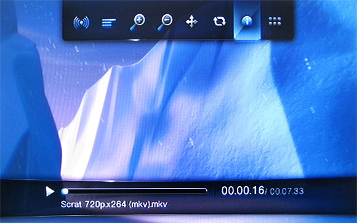Screen dimensions: 357x223
Task: Open the subtitles lines icon
Action: pos(108,23)
